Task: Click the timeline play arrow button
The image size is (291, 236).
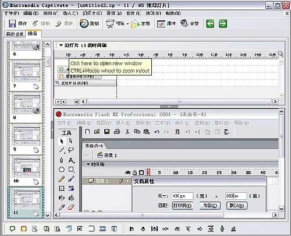Action: point(63,101)
